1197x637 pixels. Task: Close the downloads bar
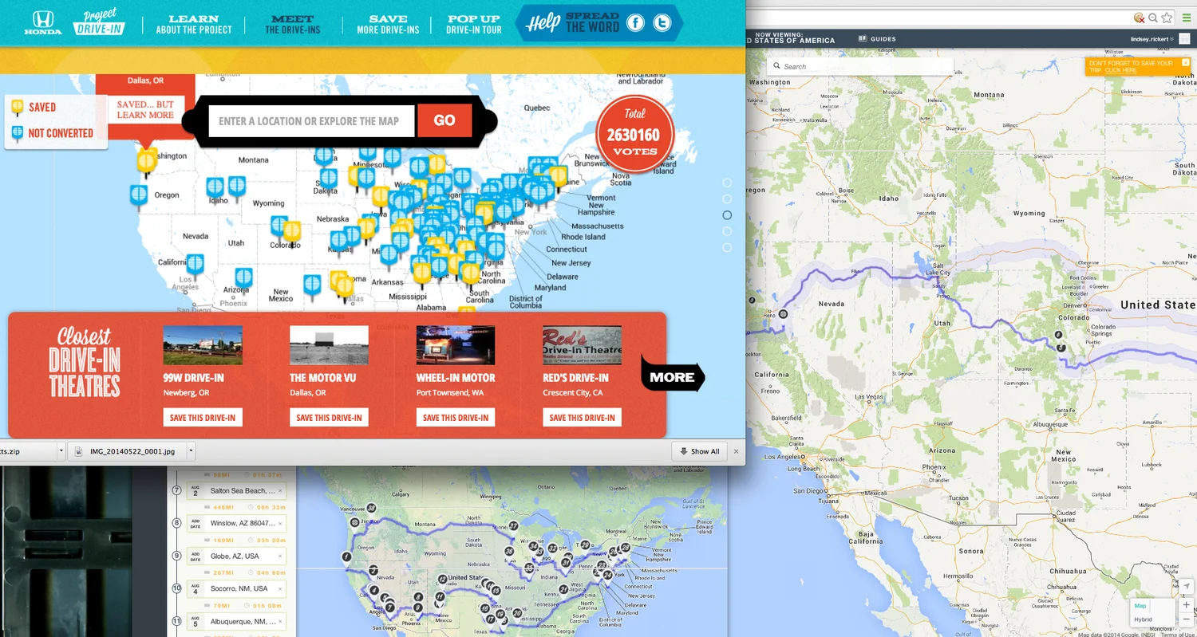737,451
